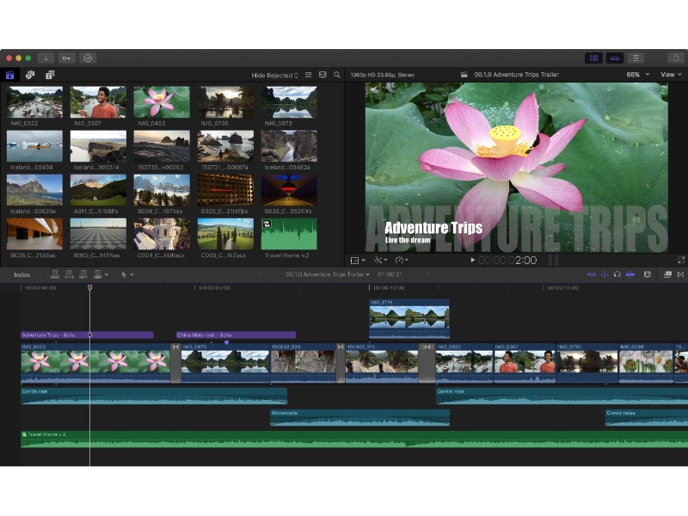Toggle audio skimming in the timeline

coord(605,274)
